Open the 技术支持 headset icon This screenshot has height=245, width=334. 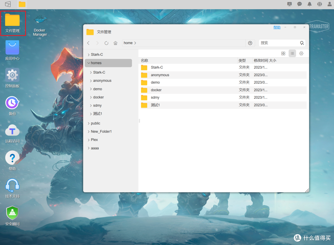pyautogui.click(x=12, y=188)
